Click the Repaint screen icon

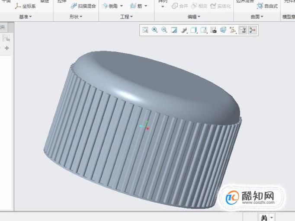(174, 30)
